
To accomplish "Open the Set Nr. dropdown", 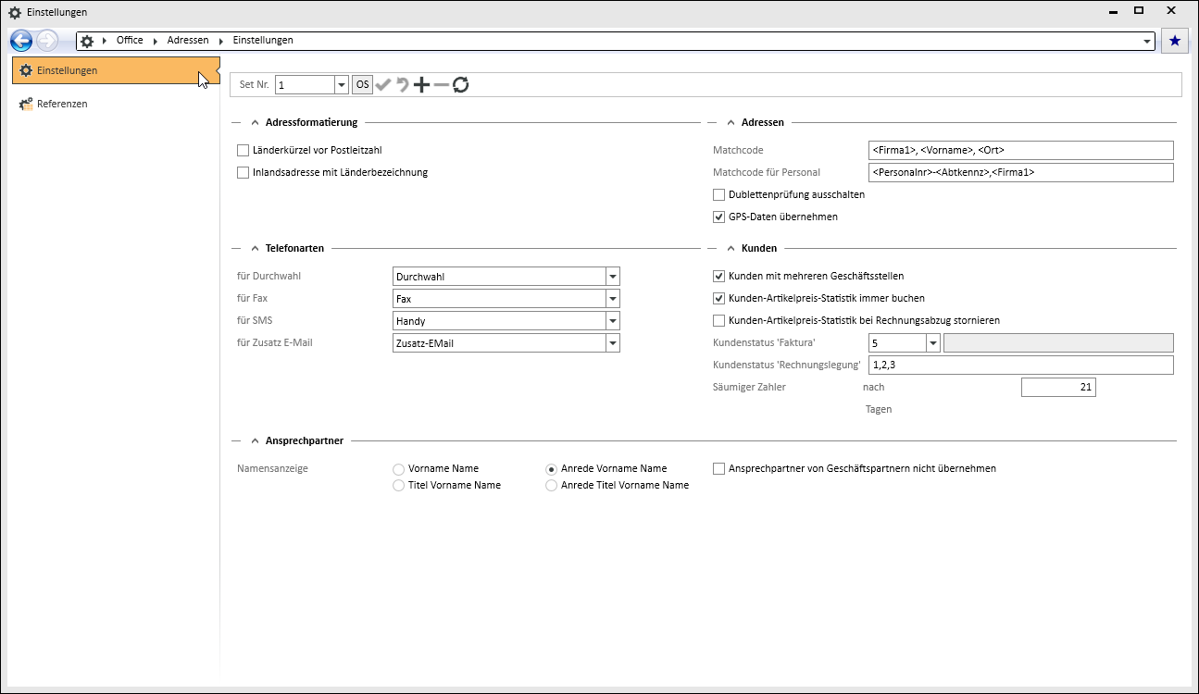I will 340,85.
